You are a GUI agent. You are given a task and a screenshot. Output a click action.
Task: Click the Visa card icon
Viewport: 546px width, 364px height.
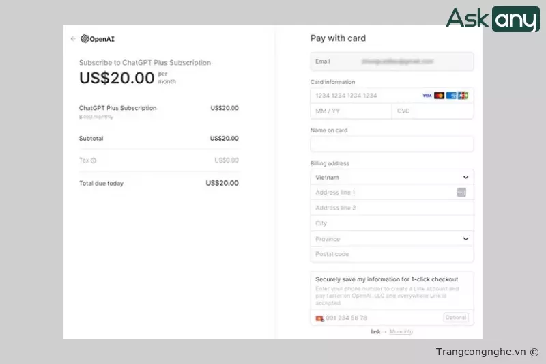point(427,96)
